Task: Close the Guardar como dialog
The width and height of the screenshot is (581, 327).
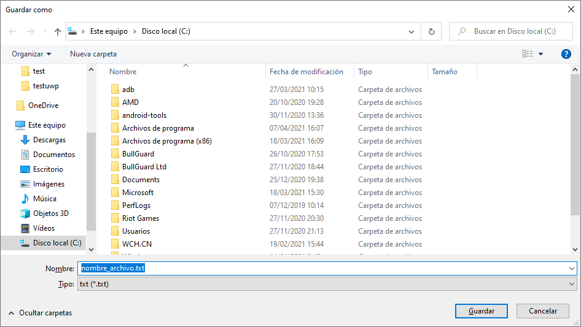Action: coord(571,9)
